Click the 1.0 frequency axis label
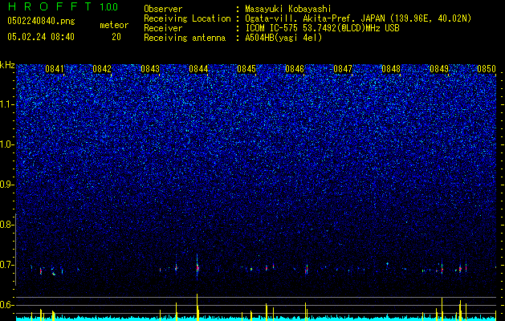 point(6,144)
